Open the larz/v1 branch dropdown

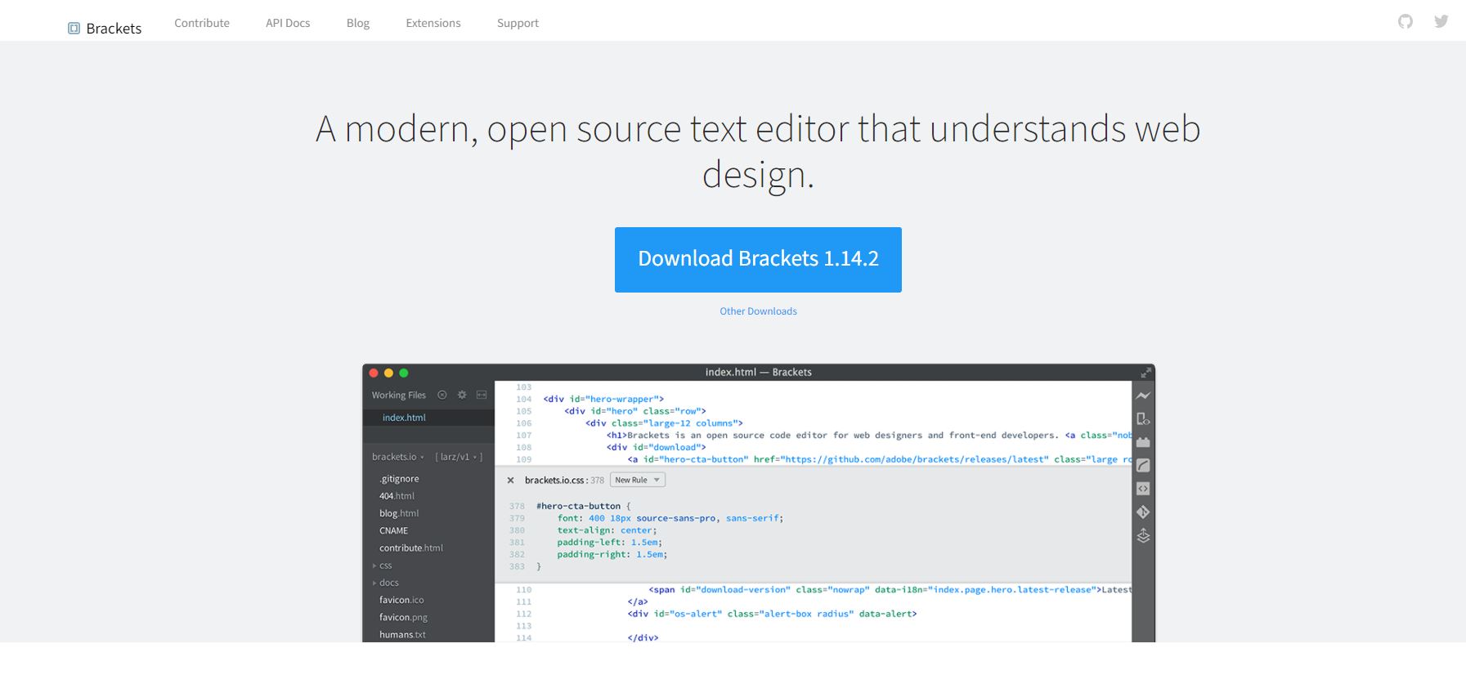point(459,457)
